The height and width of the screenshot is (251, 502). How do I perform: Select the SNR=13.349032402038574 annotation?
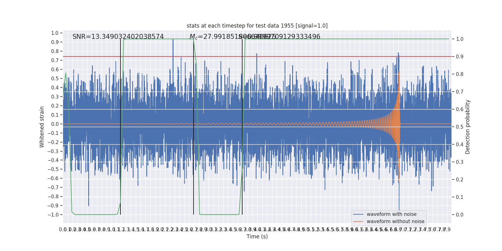(118, 37)
